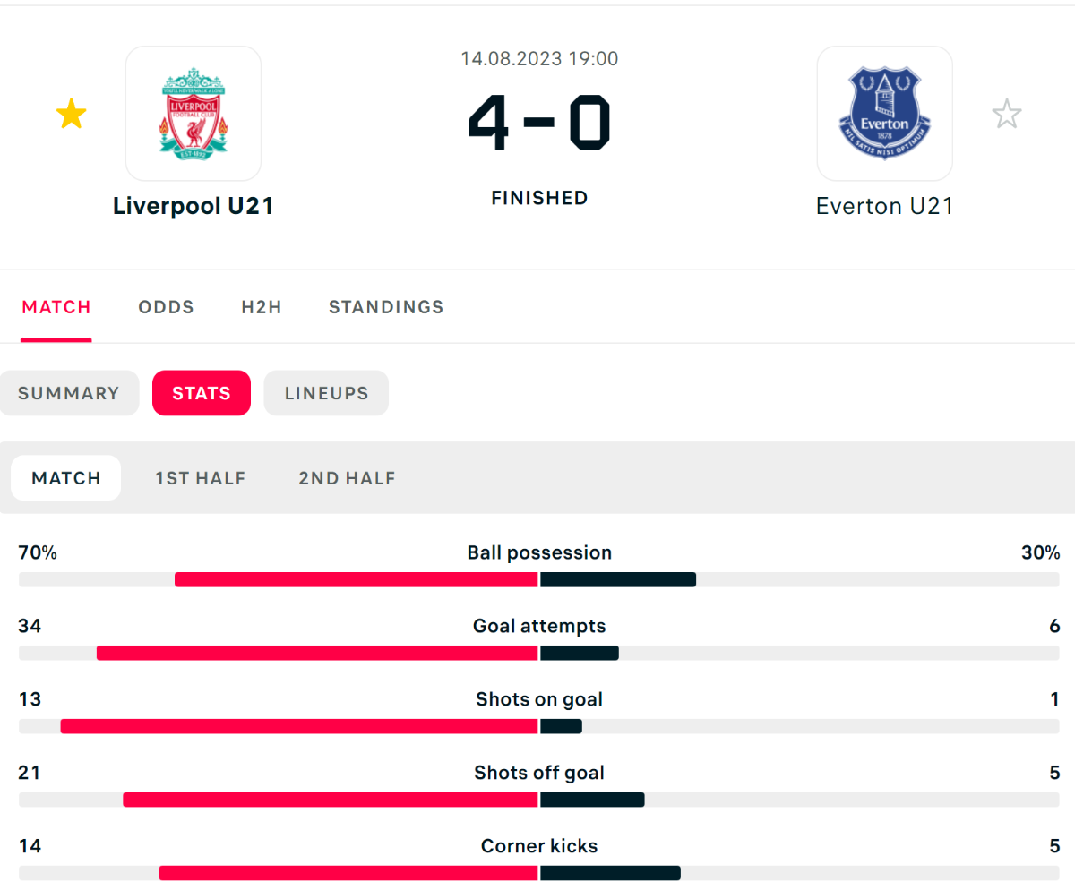This screenshot has height=890, width=1075.
Task: Select full MATCH stats filter
Action: point(66,478)
